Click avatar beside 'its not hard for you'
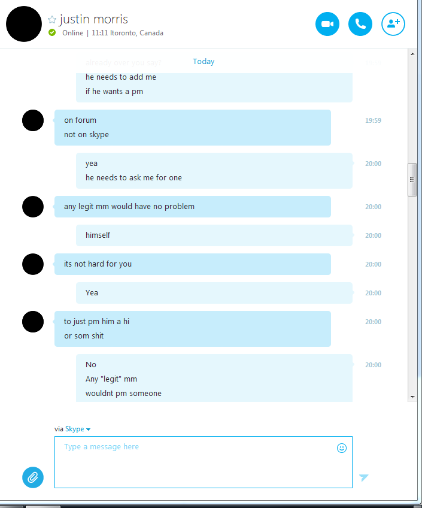 pyautogui.click(x=33, y=264)
